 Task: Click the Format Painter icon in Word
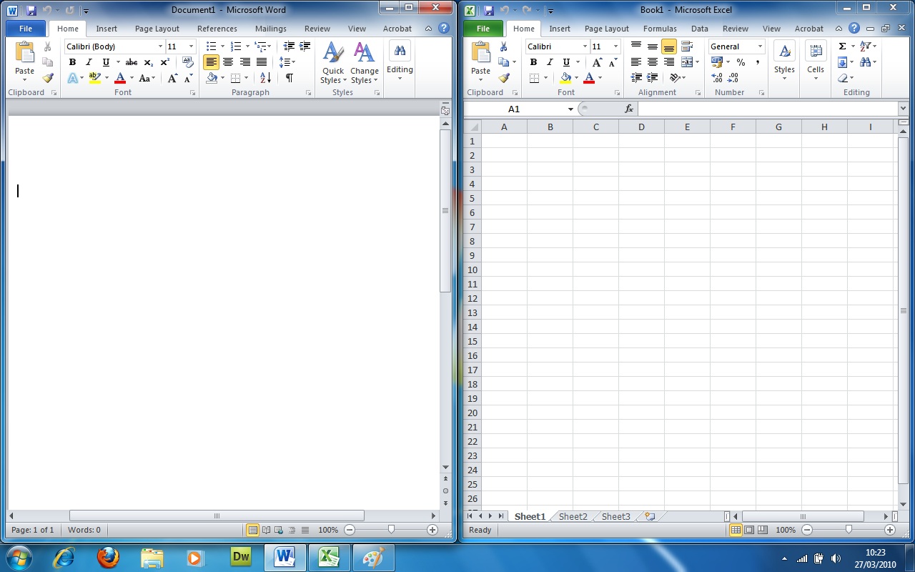[x=48, y=78]
